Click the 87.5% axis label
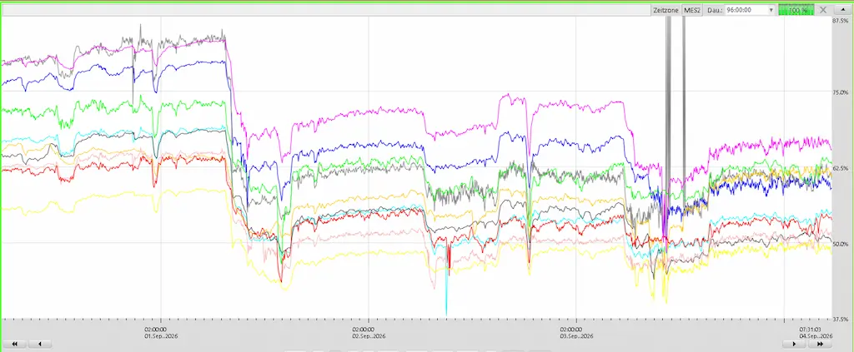The height and width of the screenshot is (352, 854). [841, 21]
